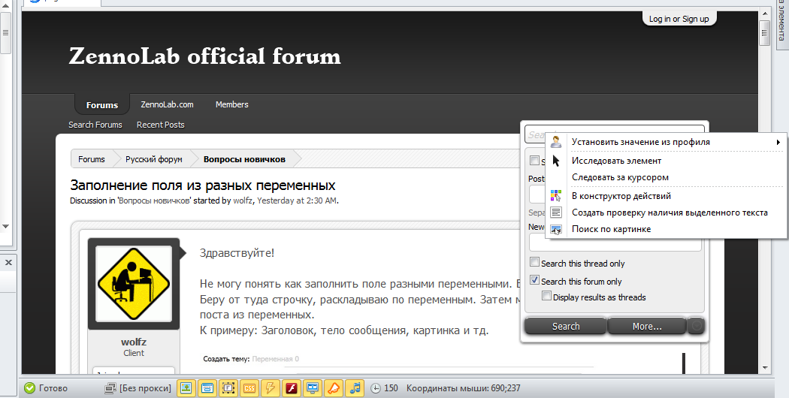Click right page scrollbar down arrow

click(x=765, y=368)
